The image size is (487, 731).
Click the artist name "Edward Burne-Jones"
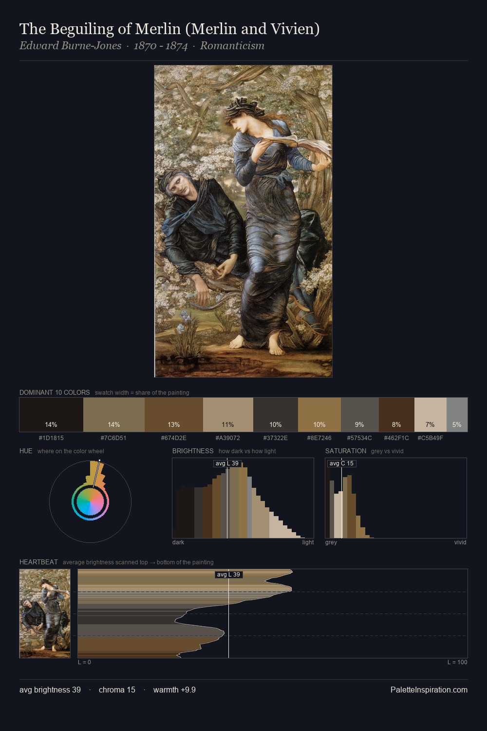(71, 46)
